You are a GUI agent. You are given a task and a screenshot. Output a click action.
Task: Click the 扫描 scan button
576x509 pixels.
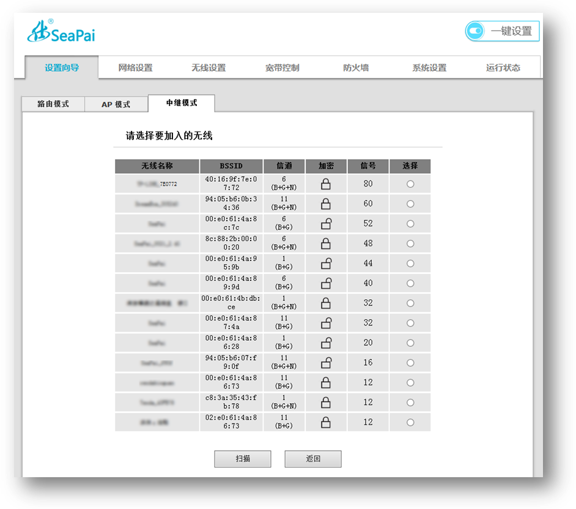243,459
